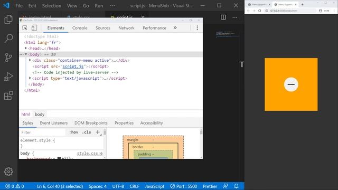
Task: Change encoding via UTF-8 status item
Action: pyautogui.click(x=118, y=186)
